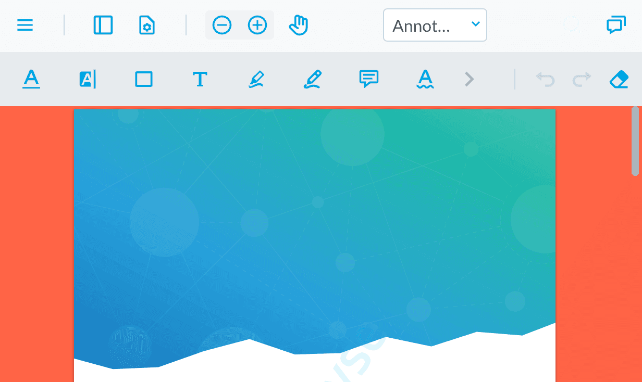This screenshot has height=382, width=642.
Task: Select the sticky note comment tool
Action: click(x=369, y=79)
